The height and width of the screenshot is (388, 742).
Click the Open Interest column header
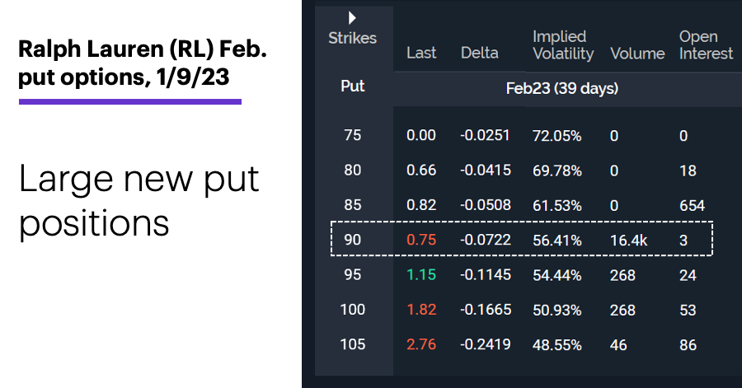(706, 45)
